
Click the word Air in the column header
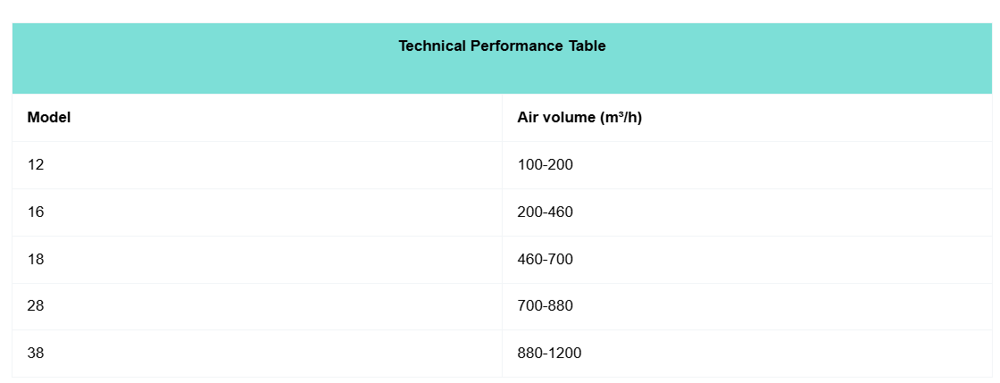point(528,118)
